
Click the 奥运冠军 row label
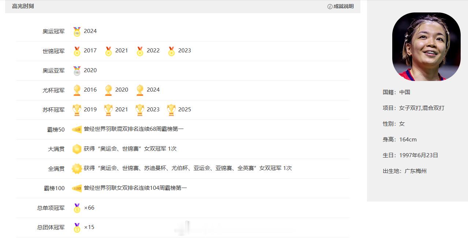[x=53, y=32]
